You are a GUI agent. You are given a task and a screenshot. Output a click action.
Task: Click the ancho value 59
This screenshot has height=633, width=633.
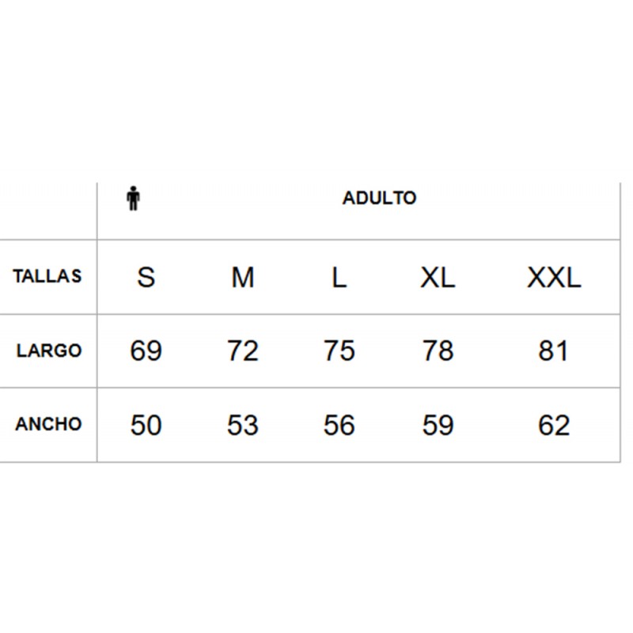tap(438, 425)
